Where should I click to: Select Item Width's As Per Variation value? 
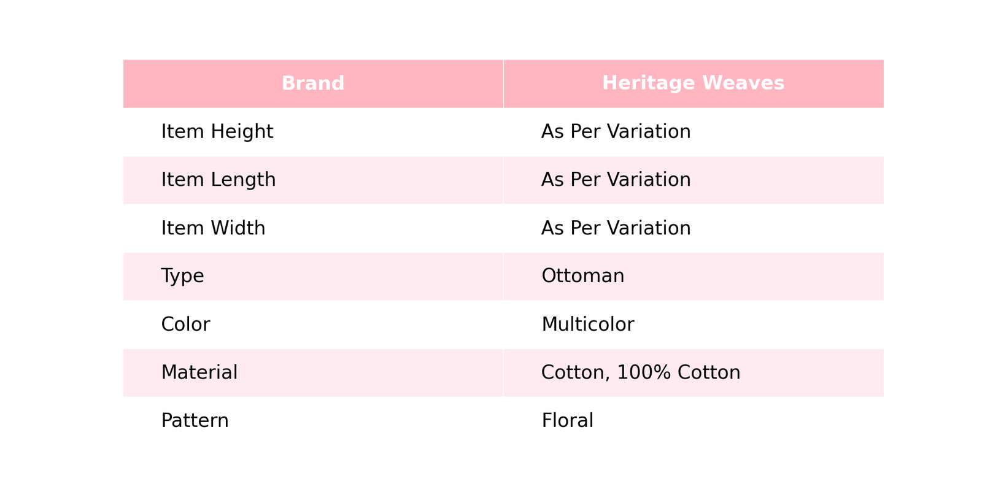pos(616,228)
